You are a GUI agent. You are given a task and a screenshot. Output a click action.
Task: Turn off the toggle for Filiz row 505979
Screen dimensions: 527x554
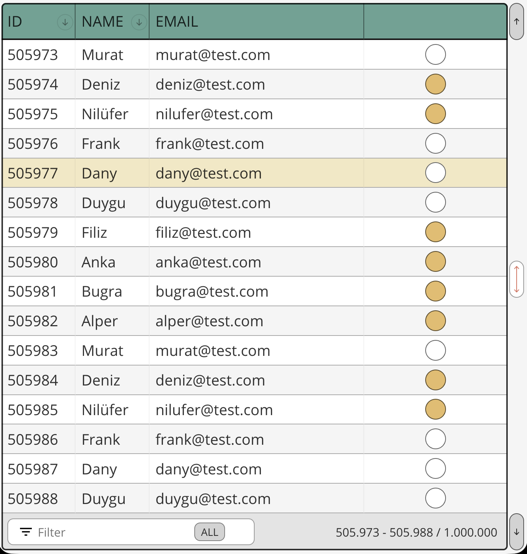click(435, 232)
